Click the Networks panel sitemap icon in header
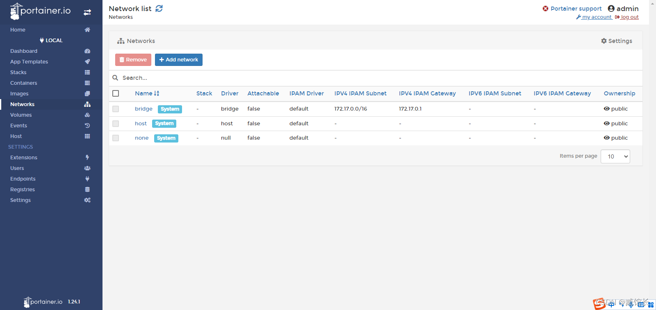This screenshot has height=310, width=656. 121,41
